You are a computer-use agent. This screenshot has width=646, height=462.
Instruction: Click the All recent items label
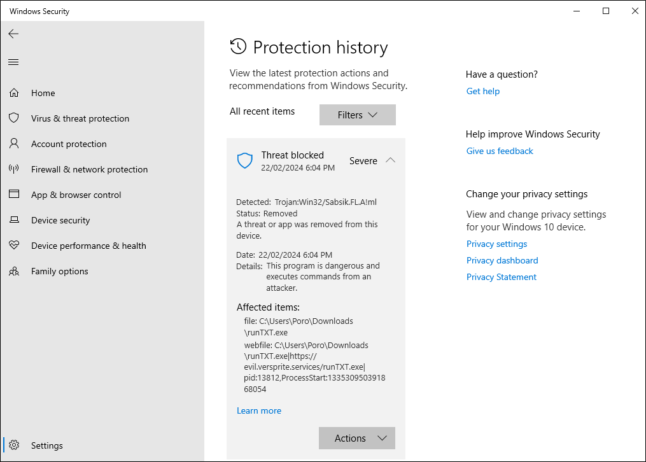click(262, 111)
